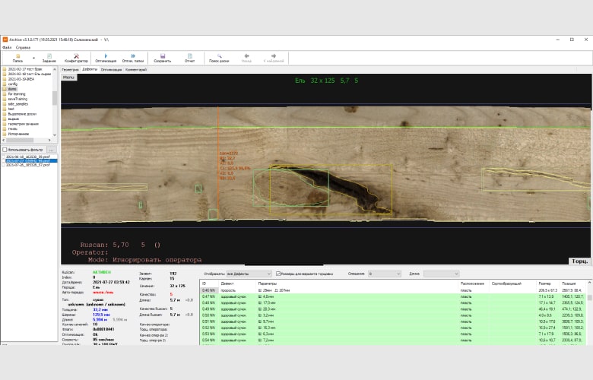Select defect row 0.53 NN
The height and width of the screenshot is (380, 593).
(393, 334)
